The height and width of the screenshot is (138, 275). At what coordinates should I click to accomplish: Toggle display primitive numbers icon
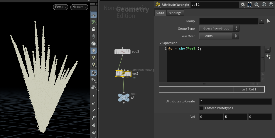click(94, 132)
